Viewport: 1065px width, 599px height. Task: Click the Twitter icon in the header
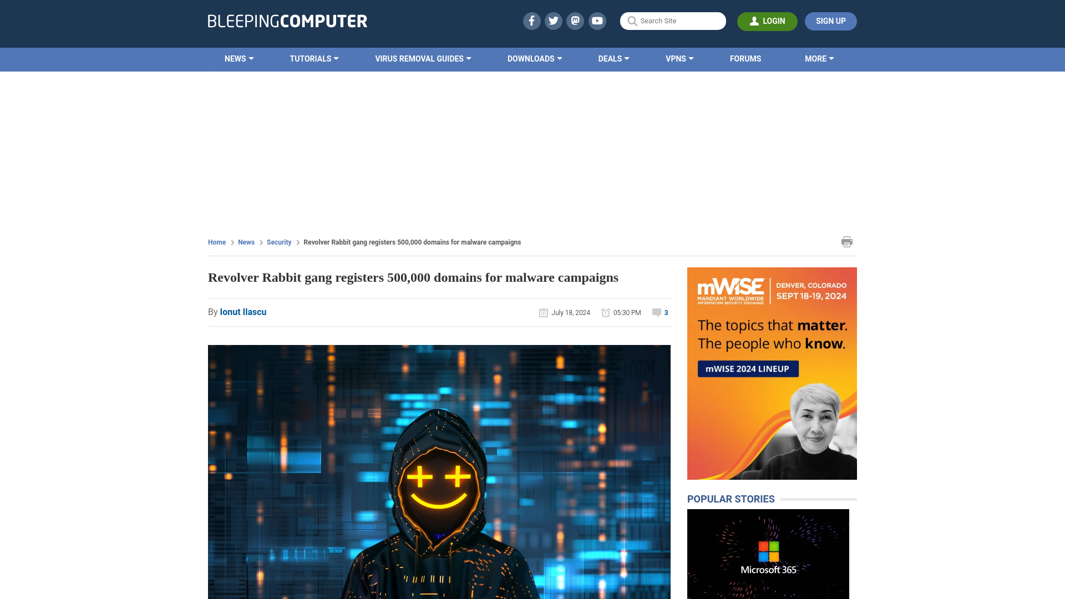point(554,21)
